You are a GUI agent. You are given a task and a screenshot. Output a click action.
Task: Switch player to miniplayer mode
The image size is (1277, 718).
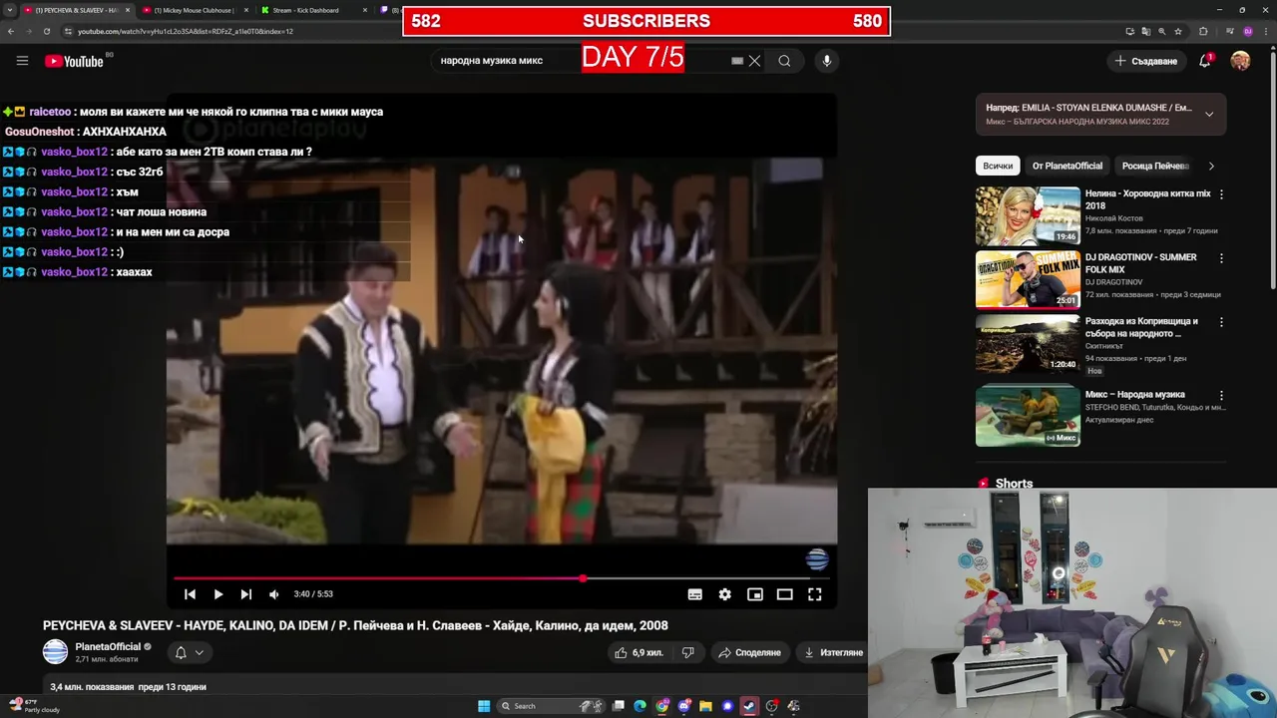755,594
